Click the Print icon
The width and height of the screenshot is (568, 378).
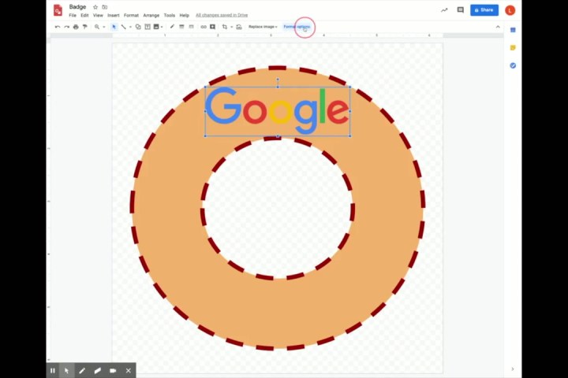[76, 27]
